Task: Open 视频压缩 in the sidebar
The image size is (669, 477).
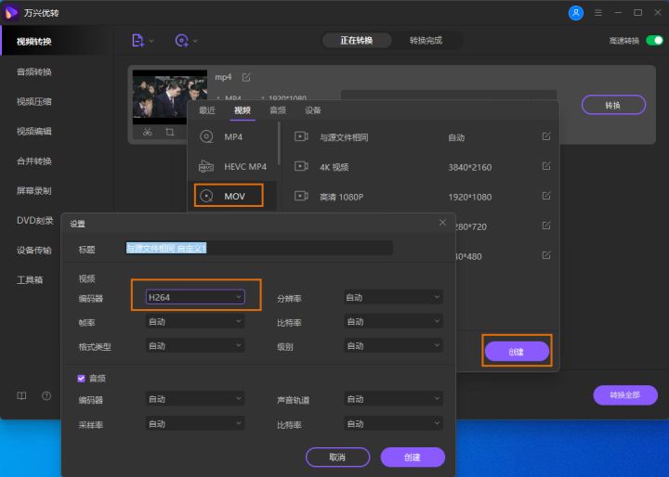Action: [34, 101]
